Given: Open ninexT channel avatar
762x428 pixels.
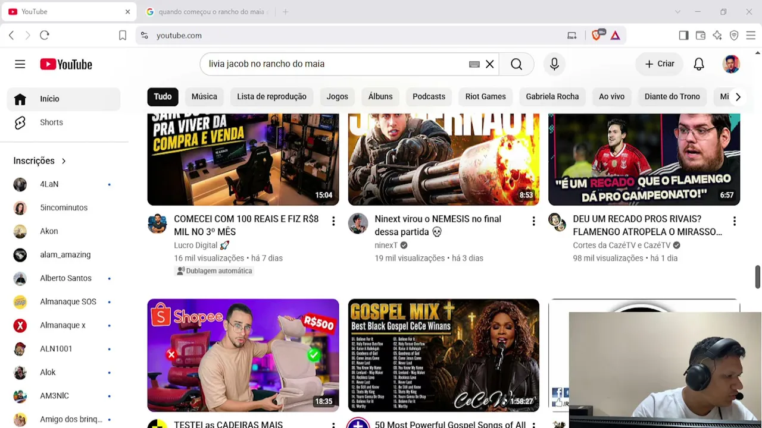Looking at the screenshot, I should coord(358,224).
